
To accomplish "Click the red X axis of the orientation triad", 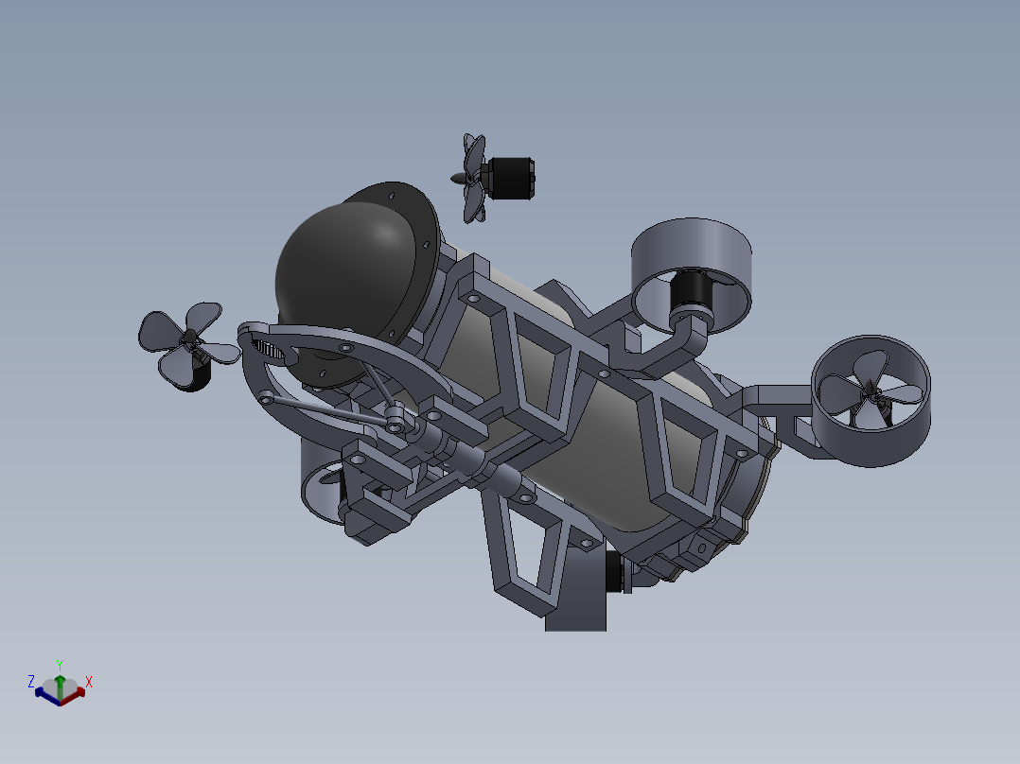I will click(x=75, y=696).
